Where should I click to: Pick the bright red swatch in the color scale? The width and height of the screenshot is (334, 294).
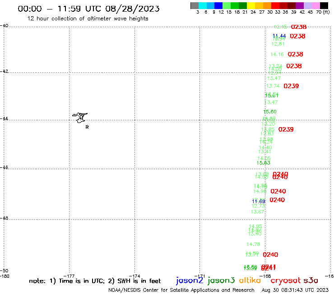point(275,5)
